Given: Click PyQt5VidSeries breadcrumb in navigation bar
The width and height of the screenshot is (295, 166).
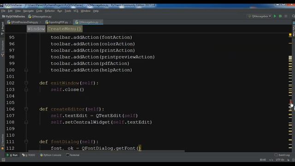Looking at the screenshot, I should tap(13, 17).
